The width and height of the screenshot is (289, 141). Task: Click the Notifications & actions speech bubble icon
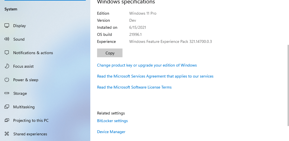click(x=7, y=53)
